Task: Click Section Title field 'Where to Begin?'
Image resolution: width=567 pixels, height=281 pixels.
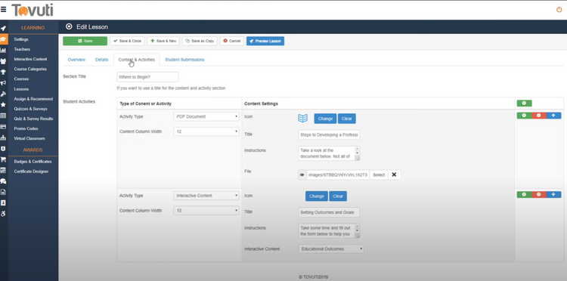Action: (x=147, y=77)
